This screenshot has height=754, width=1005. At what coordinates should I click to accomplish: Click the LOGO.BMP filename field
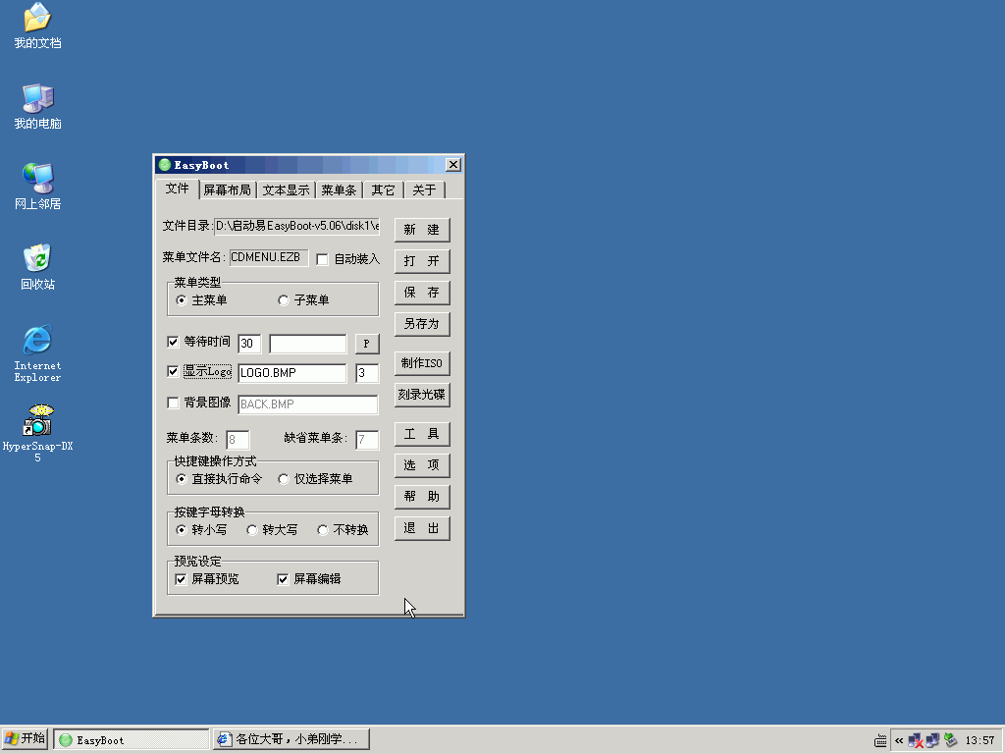coord(292,373)
